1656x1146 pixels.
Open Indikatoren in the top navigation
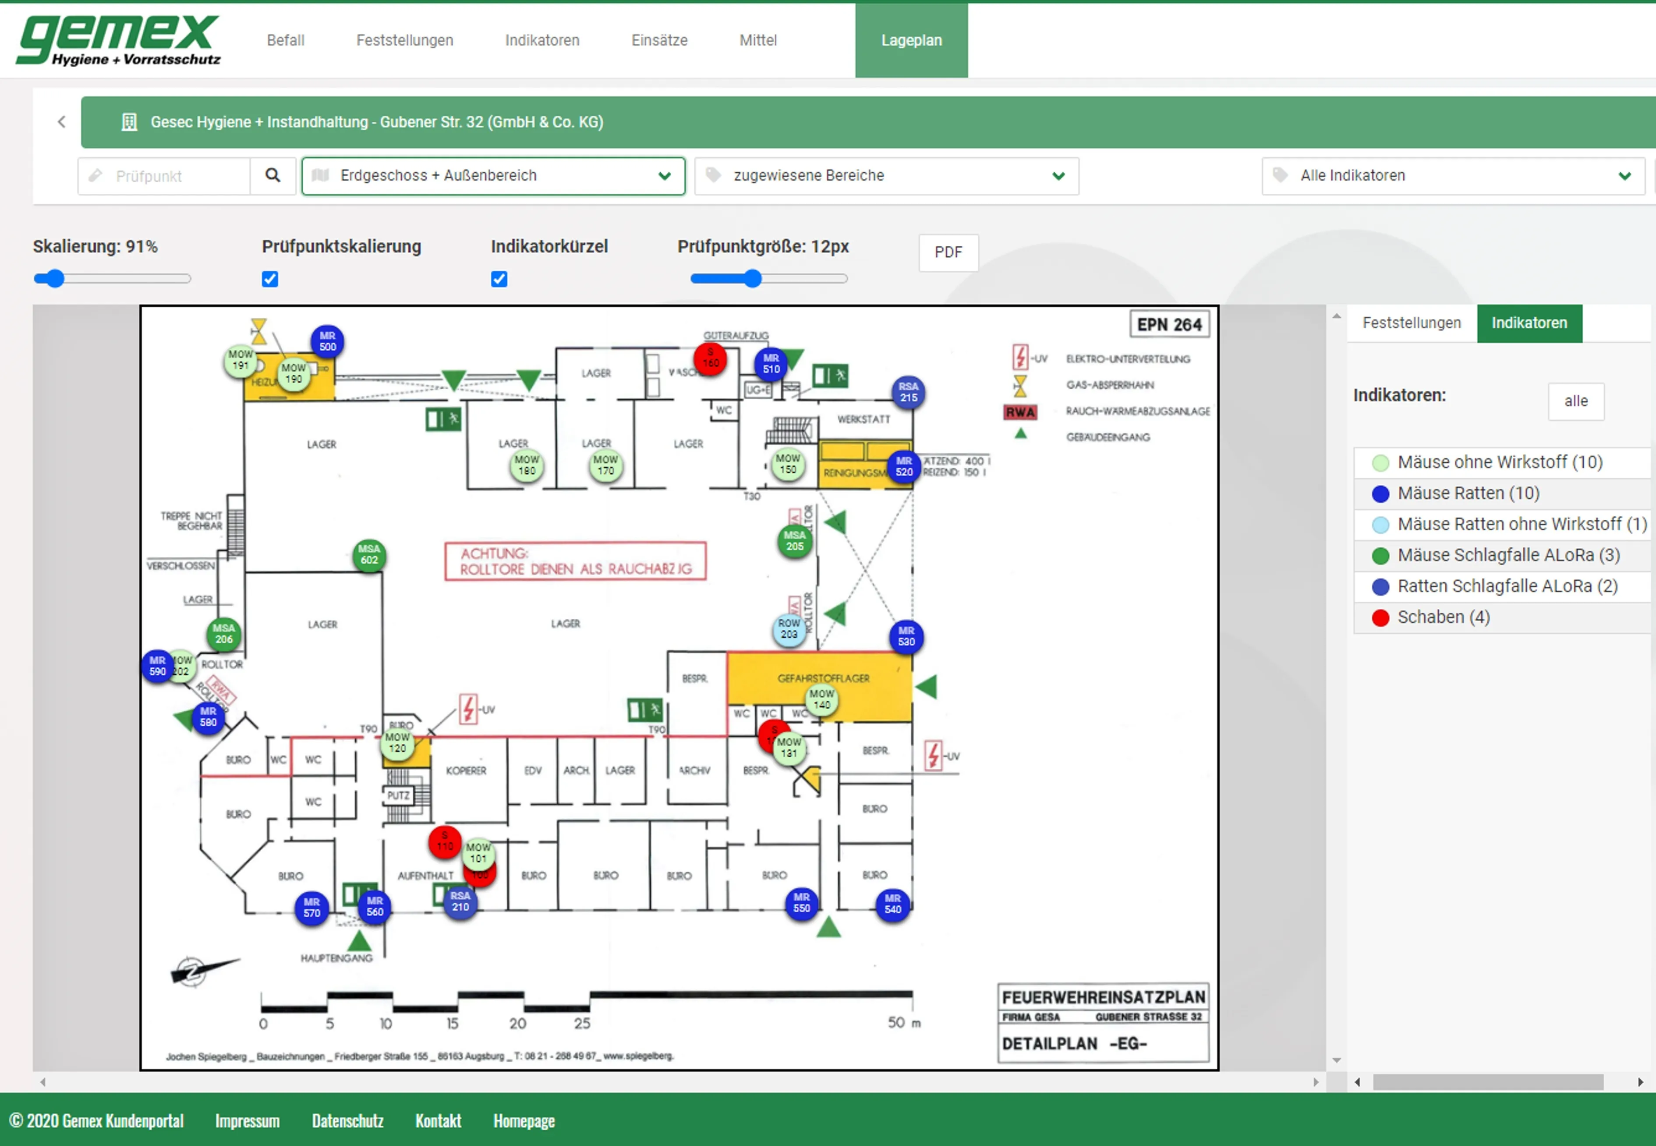point(542,40)
